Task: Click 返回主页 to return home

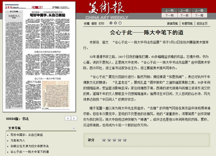Action: 202,24
